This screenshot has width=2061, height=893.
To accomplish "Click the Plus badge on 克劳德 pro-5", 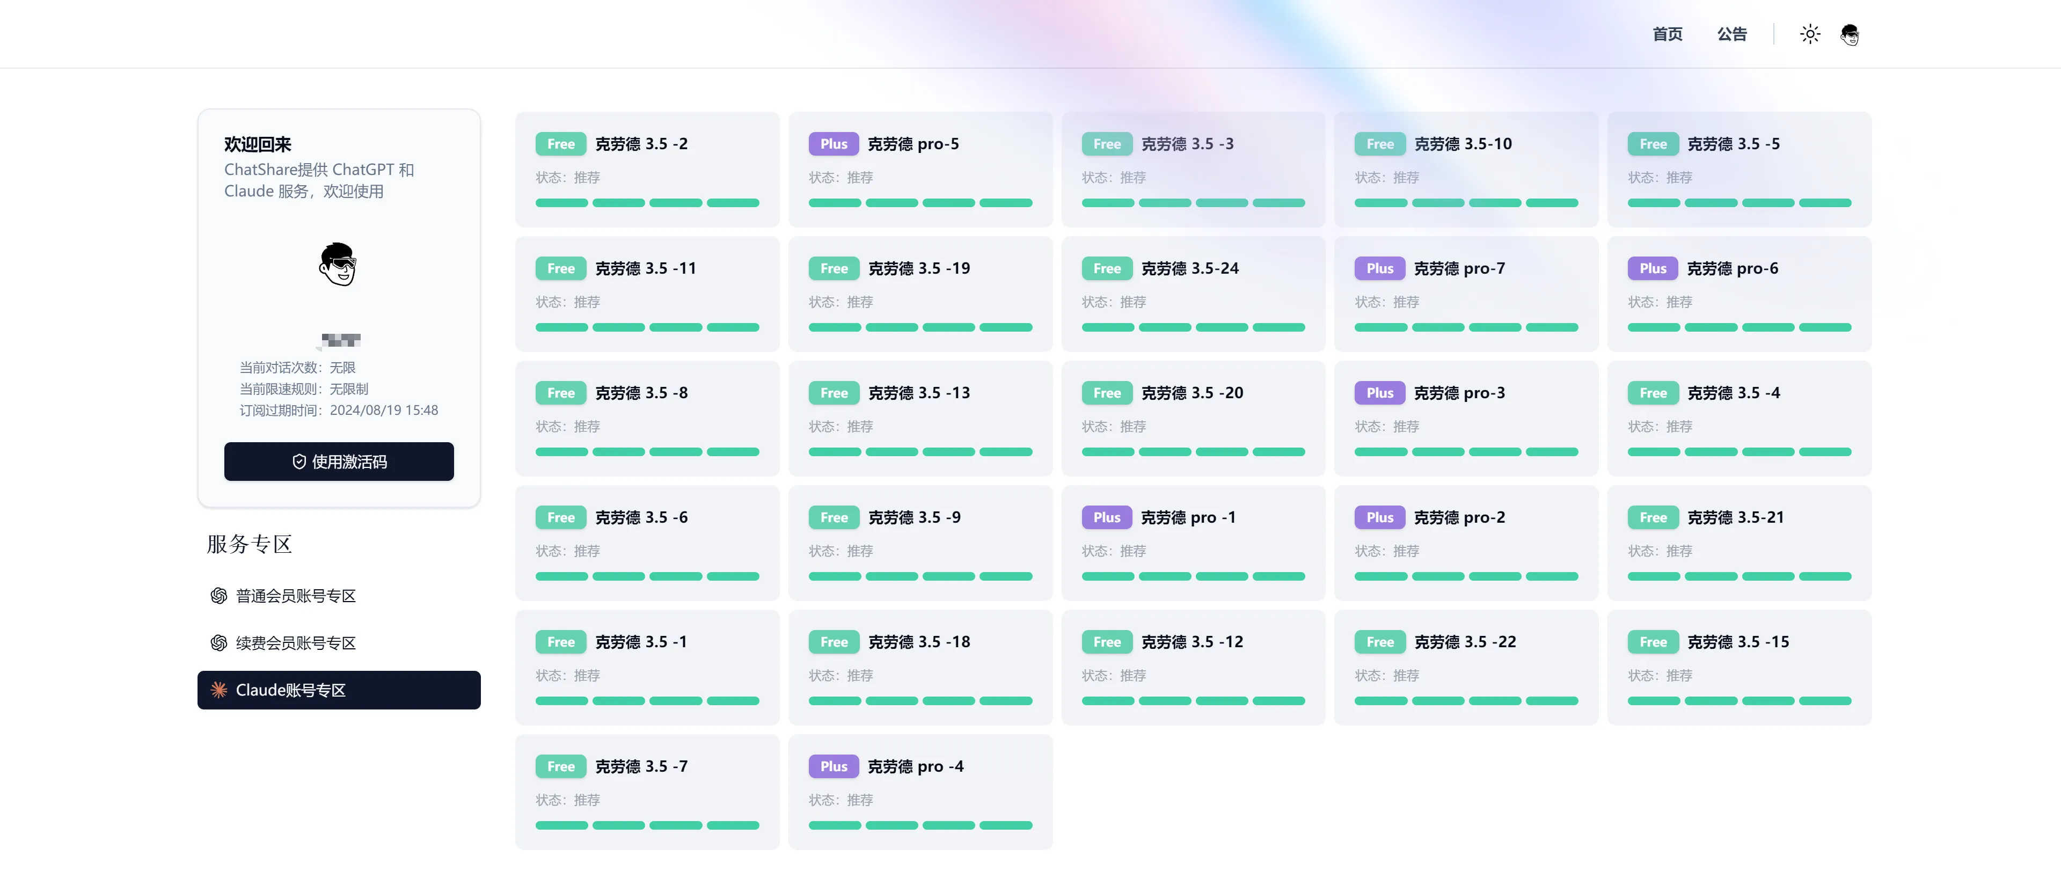I will pos(833,144).
